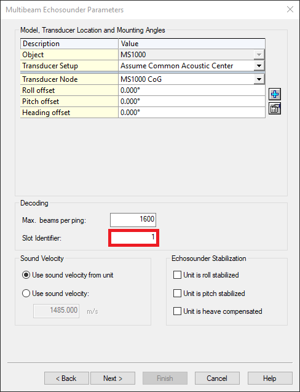Edit the Slot Identifier field
This screenshot has width=300, height=392.
pyautogui.click(x=133, y=238)
